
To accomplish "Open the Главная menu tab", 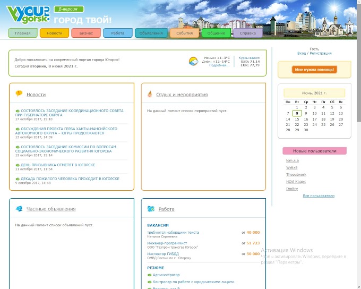I will (23, 33).
